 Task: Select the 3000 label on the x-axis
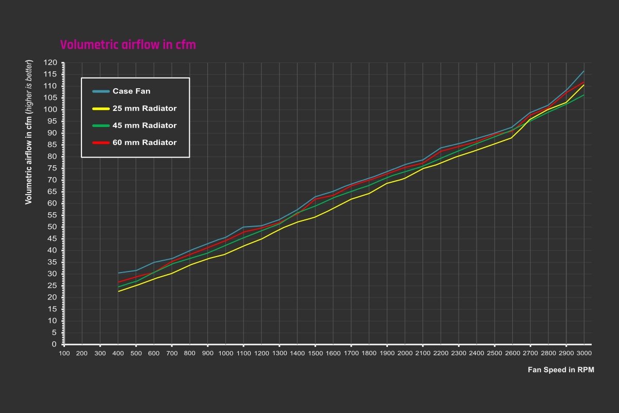pyautogui.click(x=584, y=353)
